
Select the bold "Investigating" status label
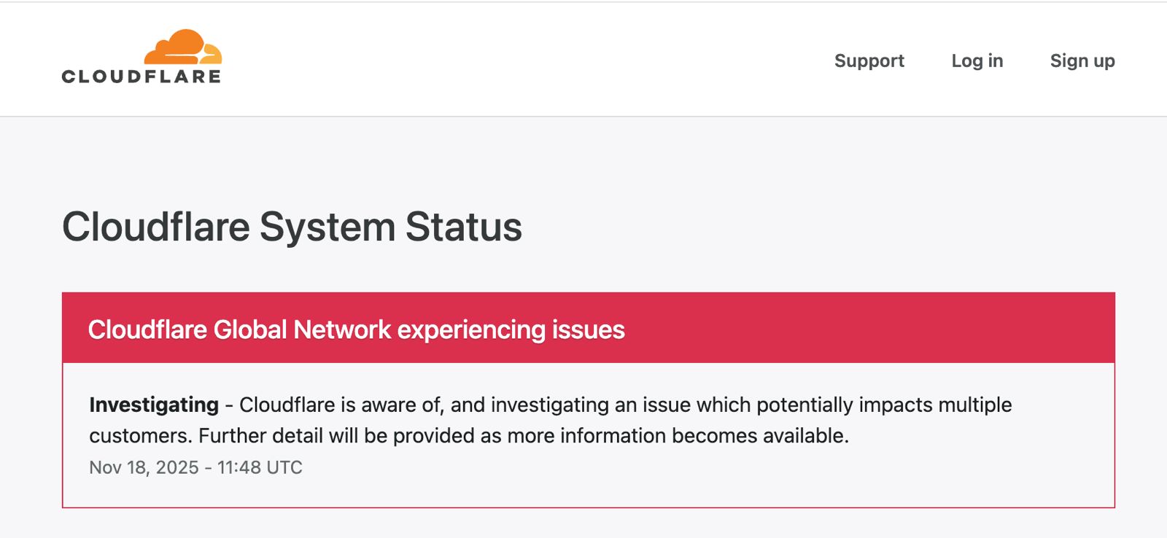pyautogui.click(x=154, y=405)
